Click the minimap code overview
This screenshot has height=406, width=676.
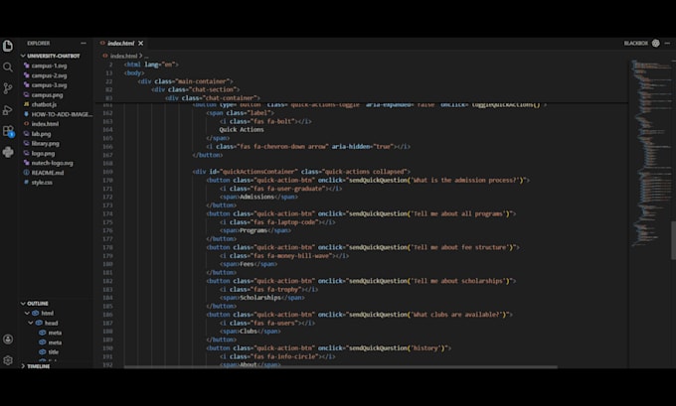click(651, 151)
